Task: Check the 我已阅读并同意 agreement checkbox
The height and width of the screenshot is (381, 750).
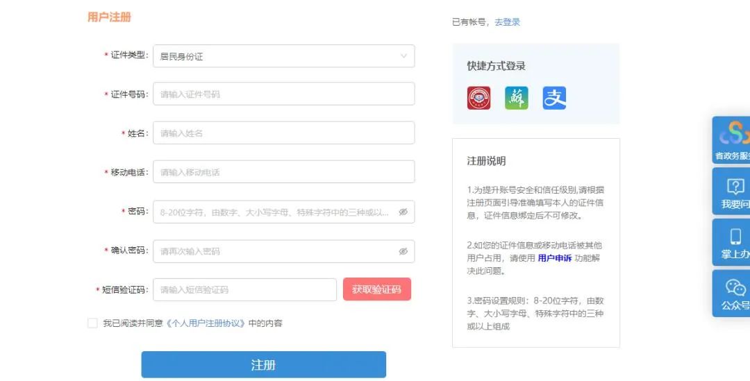Action: coord(93,323)
